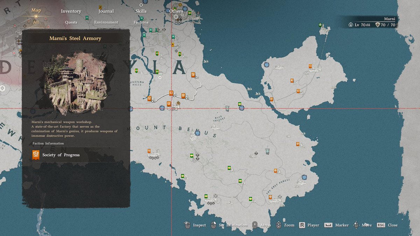
Task: Click the Marker control
Action: (336, 225)
